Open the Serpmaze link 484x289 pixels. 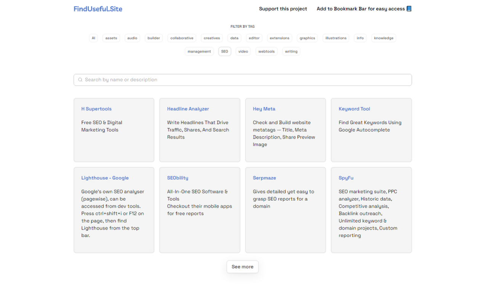click(264, 178)
